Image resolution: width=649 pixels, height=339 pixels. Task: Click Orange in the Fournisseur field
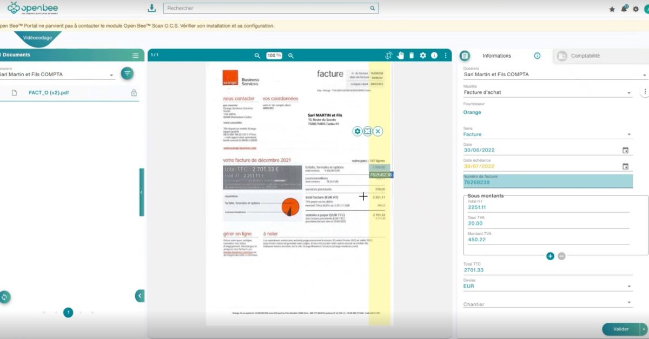click(x=472, y=112)
